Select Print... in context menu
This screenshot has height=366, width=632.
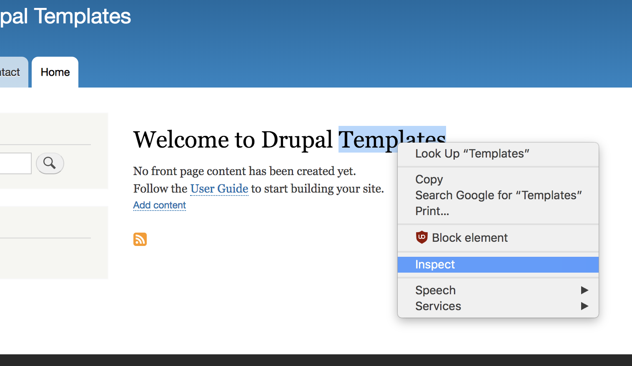click(498, 211)
